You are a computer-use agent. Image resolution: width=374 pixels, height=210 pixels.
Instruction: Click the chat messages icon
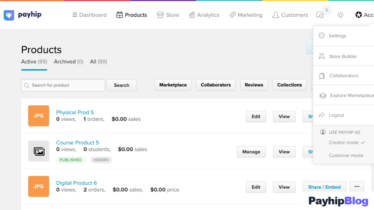[x=320, y=15]
